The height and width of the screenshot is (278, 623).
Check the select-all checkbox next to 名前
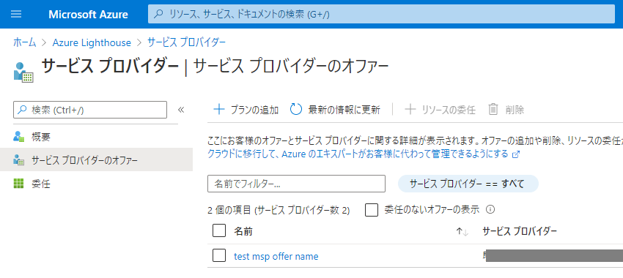[x=219, y=230]
